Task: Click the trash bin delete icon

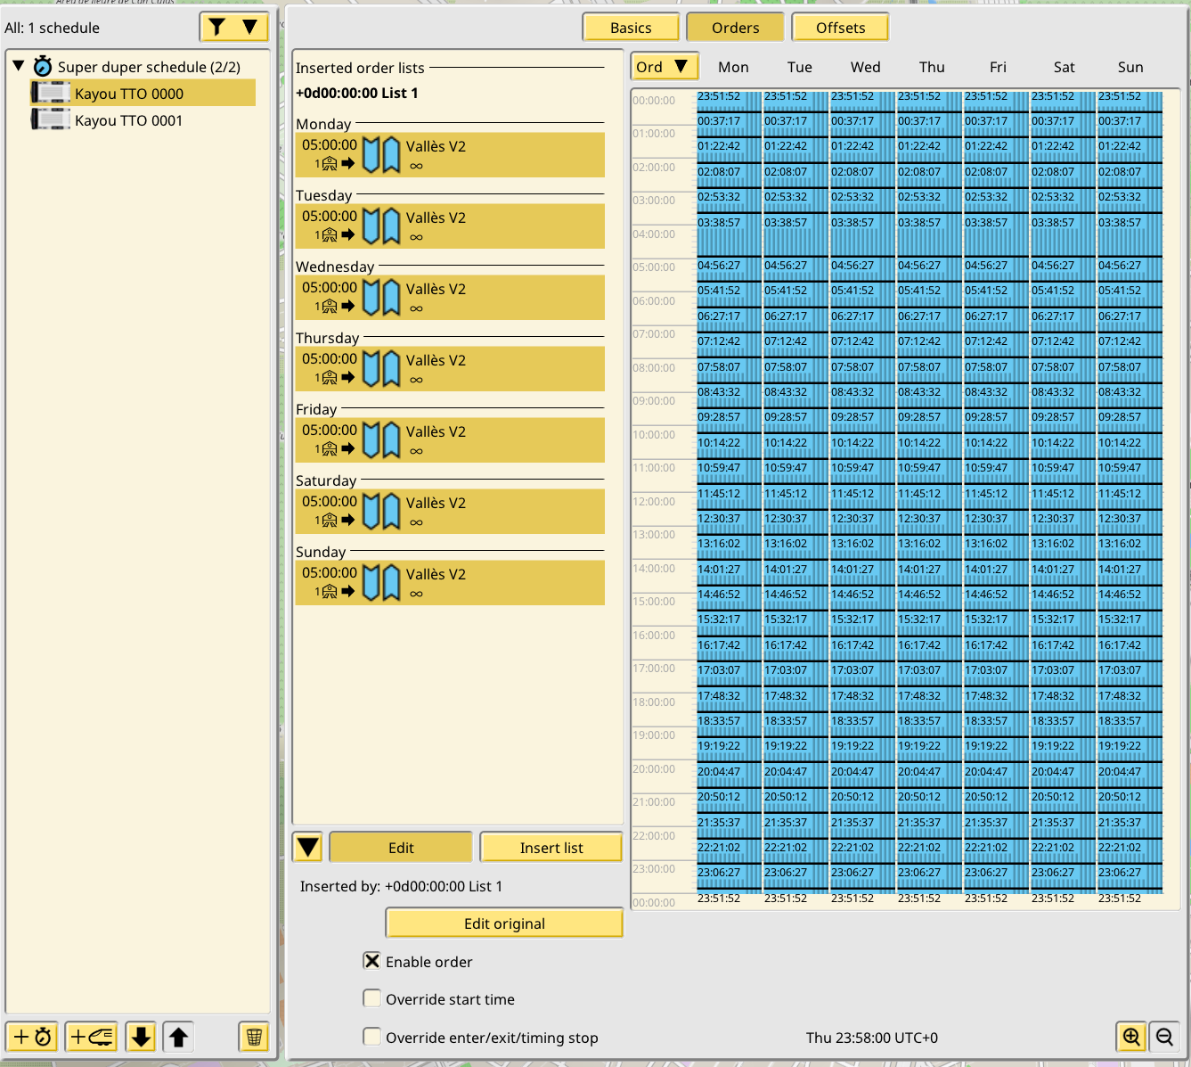Action: point(254,1037)
